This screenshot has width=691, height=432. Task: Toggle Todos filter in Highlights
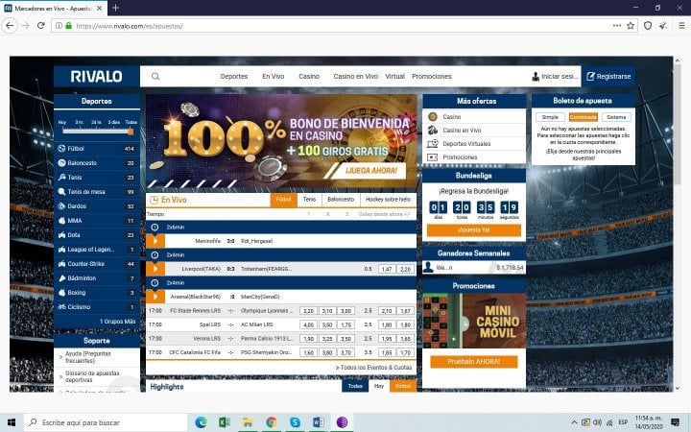[355, 386]
